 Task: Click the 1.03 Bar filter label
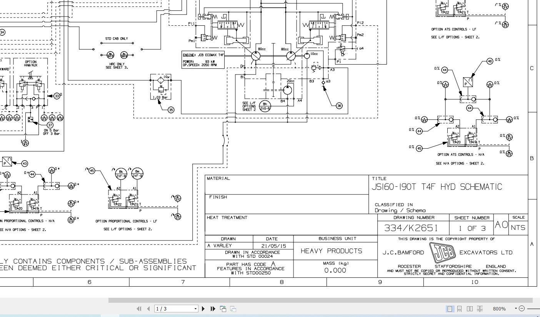point(160,98)
